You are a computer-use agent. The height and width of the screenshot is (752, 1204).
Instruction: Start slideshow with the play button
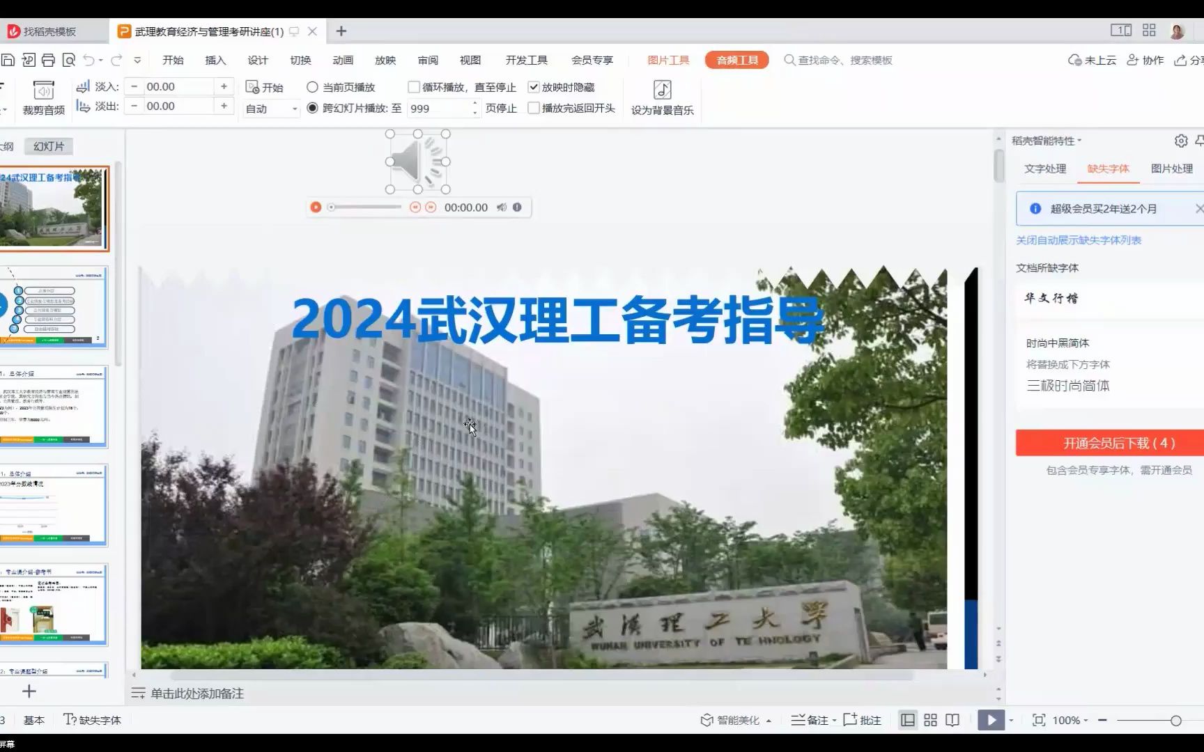[991, 720]
